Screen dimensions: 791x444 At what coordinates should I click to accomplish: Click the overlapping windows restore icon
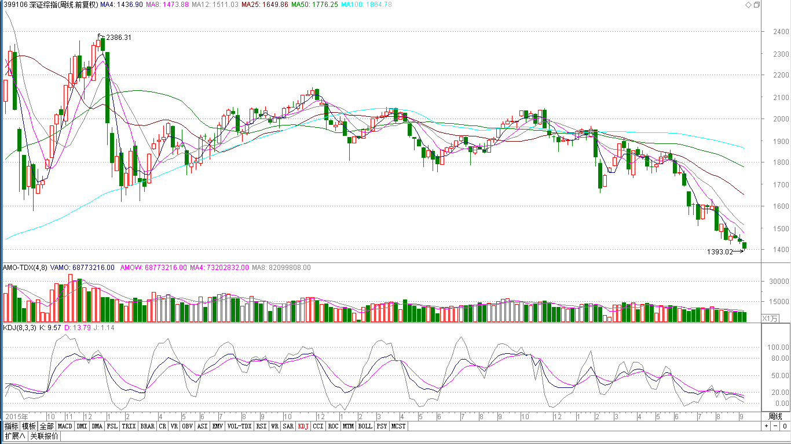click(757, 5)
